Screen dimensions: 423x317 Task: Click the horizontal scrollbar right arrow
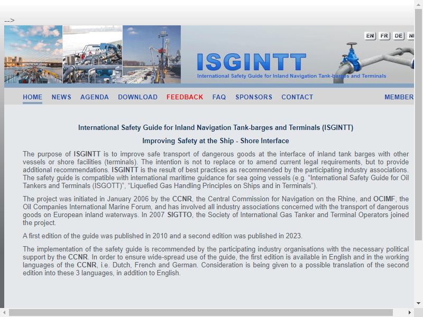click(x=410, y=313)
